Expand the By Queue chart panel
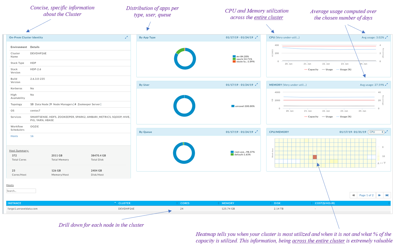Screen dimensions: 402x249 256,132
